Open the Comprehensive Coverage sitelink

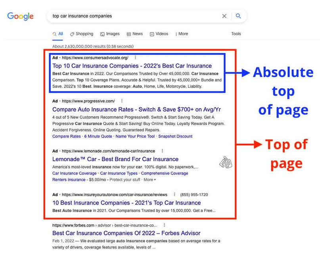(165, 173)
